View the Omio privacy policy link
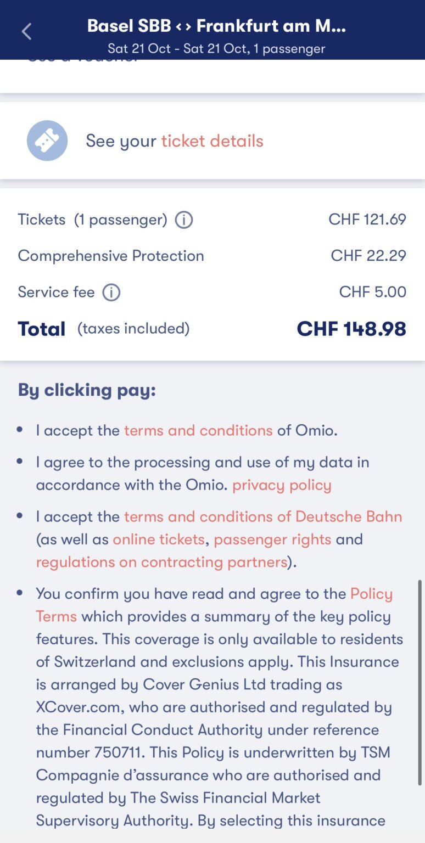This screenshot has height=843, width=425. (x=282, y=485)
